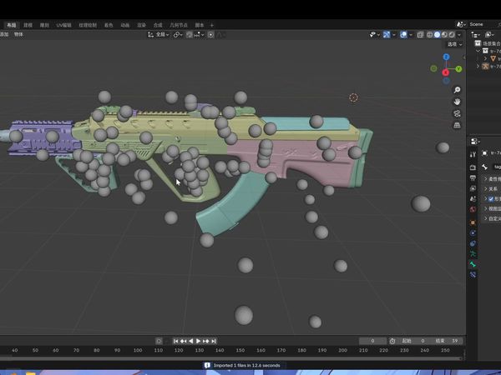This screenshot has height=375, width=501.
Task: Toggle the checked panel checkbox in properties
Action: pyautogui.click(x=491, y=198)
